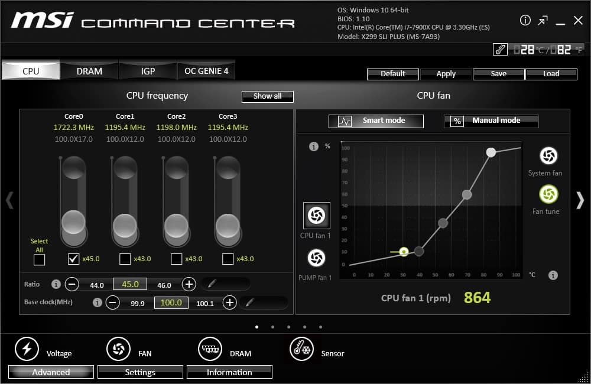Select the CPU fan 1 icon
591x384 pixels.
tap(317, 216)
